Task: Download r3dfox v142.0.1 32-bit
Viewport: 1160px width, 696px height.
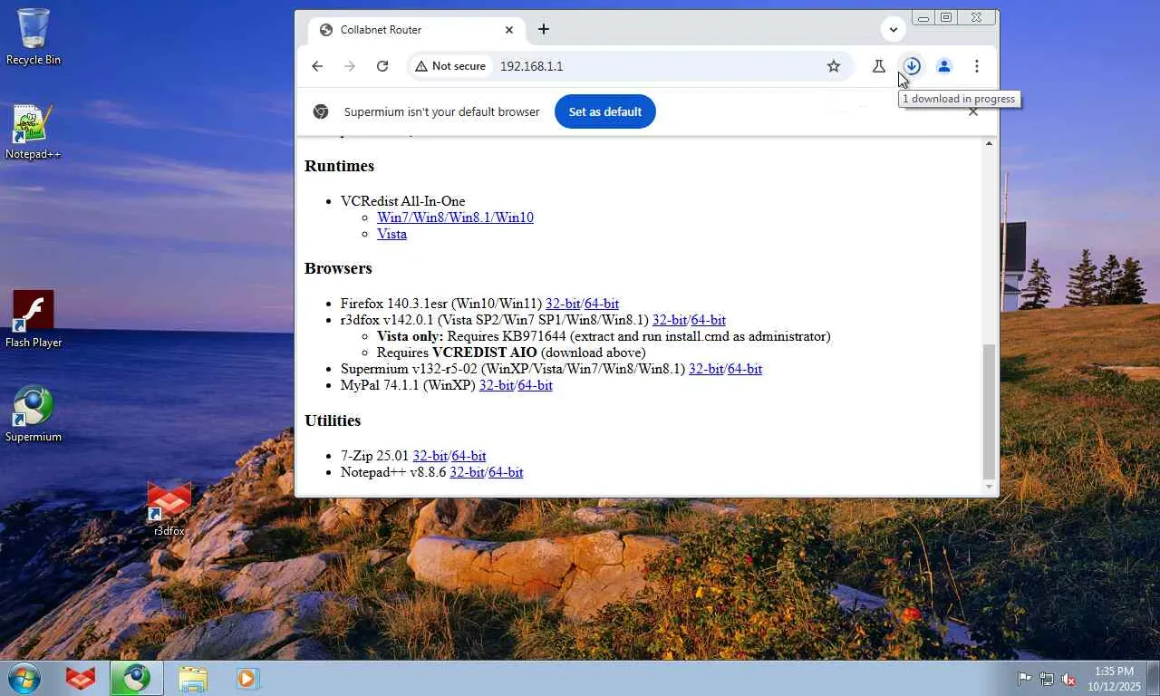Action: [670, 320]
